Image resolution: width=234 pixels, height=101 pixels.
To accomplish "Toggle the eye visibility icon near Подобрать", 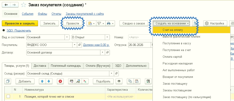I will click(x=119, y=81).
